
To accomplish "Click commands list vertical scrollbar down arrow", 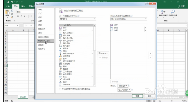I will 95,85.
